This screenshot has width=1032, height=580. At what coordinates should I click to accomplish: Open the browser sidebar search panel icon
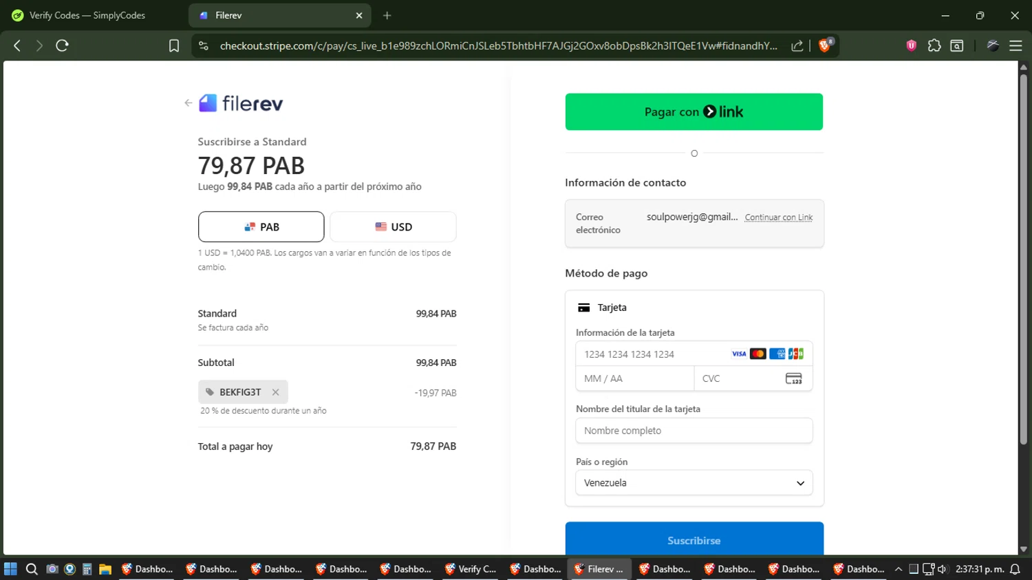pos(957,45)
